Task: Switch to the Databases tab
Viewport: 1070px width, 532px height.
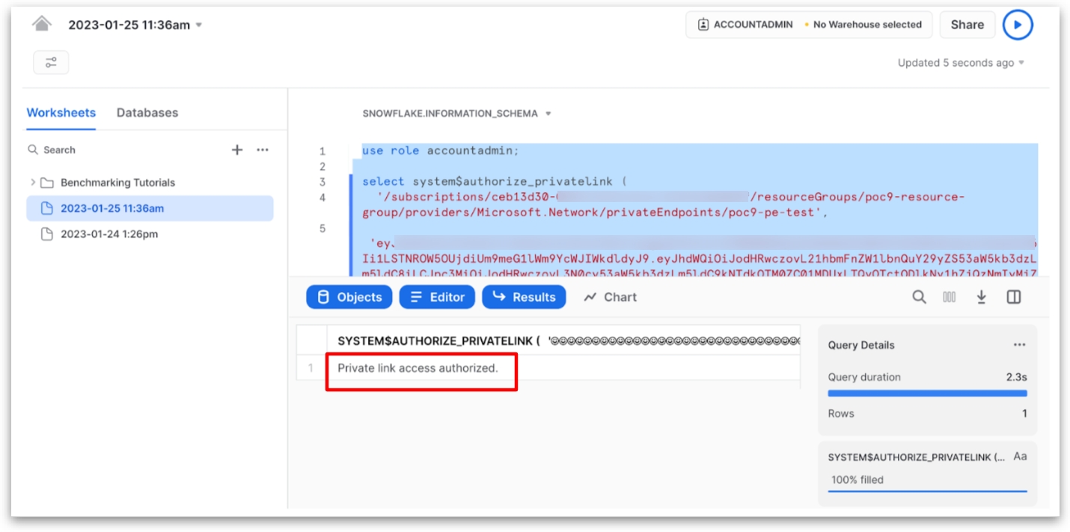Action: [x=147, y=113]
